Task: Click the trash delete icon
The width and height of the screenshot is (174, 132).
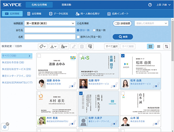Action: pos(82,46)
